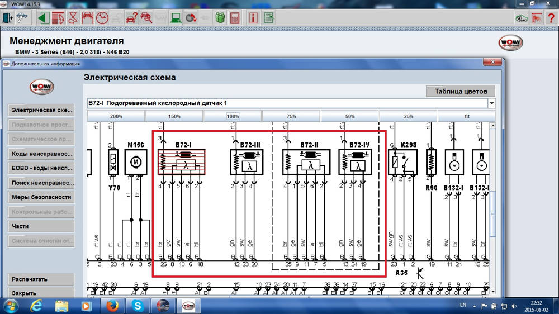Open the 'Таблица цветов' color table
The height and width of the screenshot is (314, 559).
[x=461, y=91]
